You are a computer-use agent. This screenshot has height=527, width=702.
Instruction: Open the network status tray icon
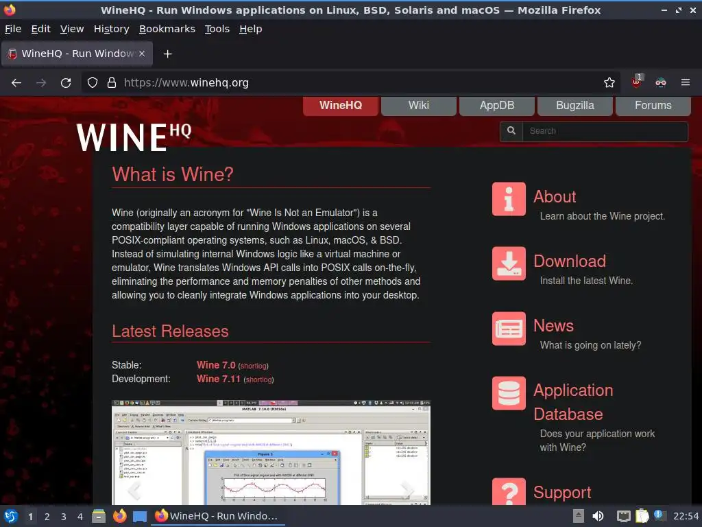tap(623, 516)
